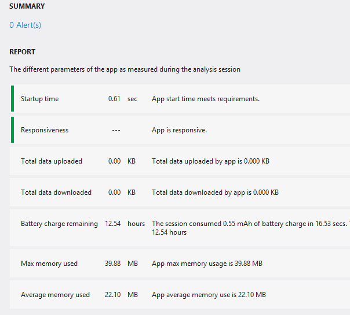Select the Battery charge remaining label
The image size is (350, 315).
tap(59, 224)
